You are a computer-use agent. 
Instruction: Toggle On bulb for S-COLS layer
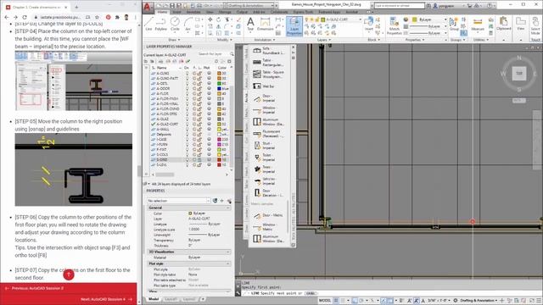click(187, 154)
